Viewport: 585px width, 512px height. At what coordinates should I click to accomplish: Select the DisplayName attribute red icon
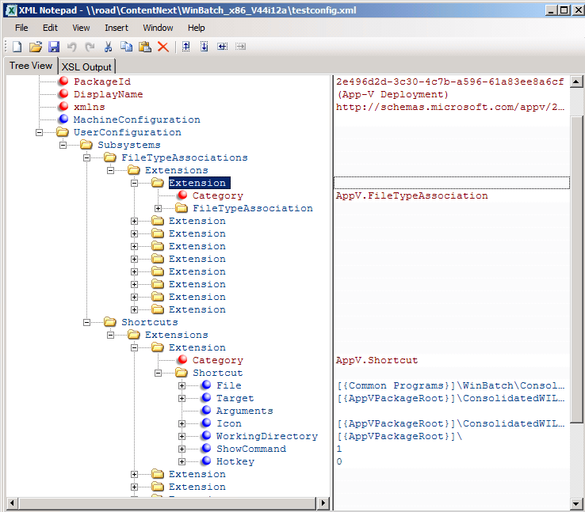click(63, 93)
